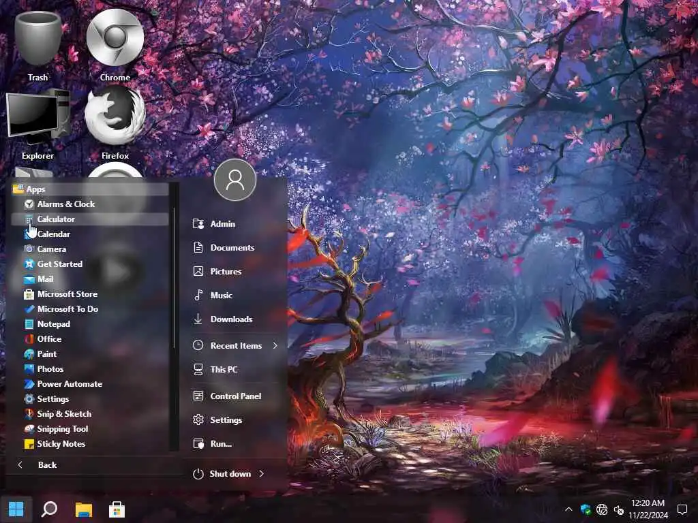Launch Microsoft To Do
Viewport: 698px width, 523px height.
pos(89,308)
